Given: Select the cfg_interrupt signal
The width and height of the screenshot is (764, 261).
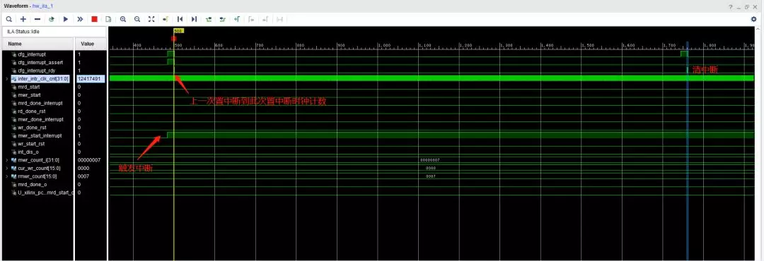Looking at the screenshot, I should pos(32,54).
